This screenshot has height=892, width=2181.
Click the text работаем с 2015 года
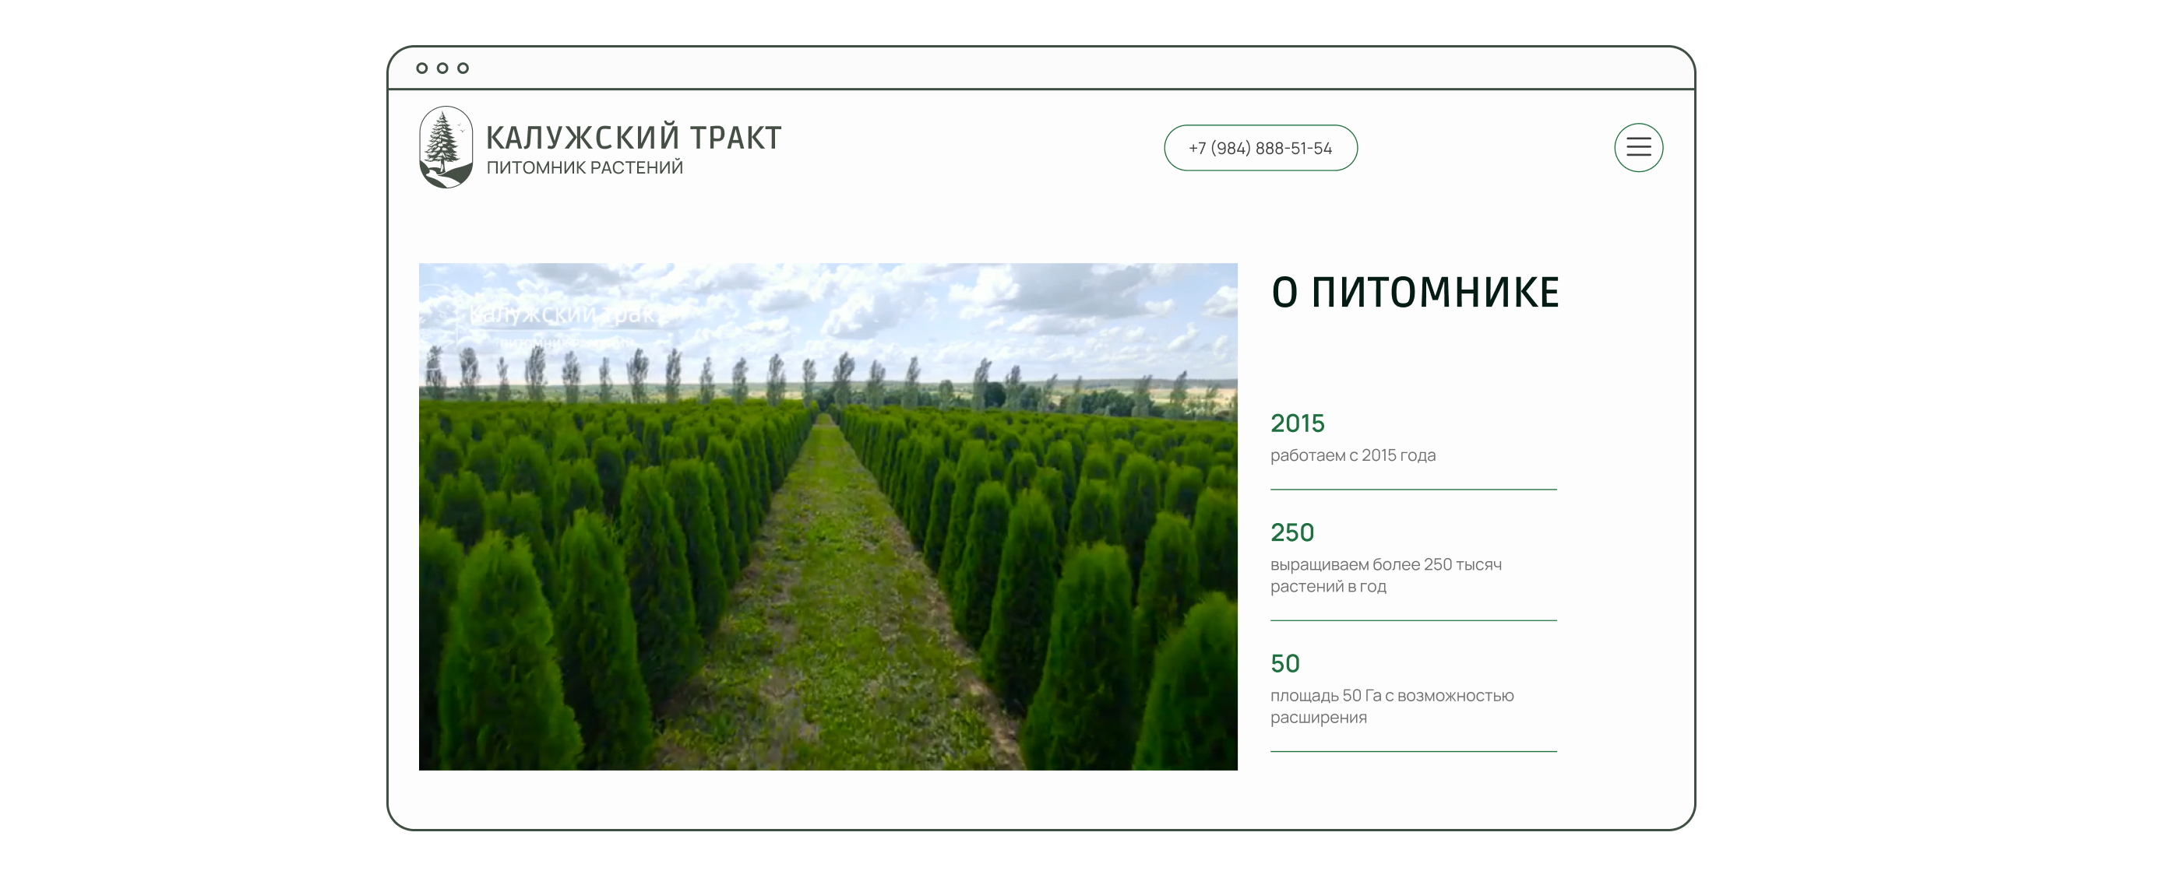coord(1352,455)
